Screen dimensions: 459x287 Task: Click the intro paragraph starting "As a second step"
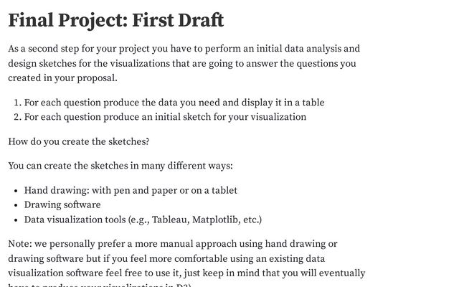pos(184,63)
